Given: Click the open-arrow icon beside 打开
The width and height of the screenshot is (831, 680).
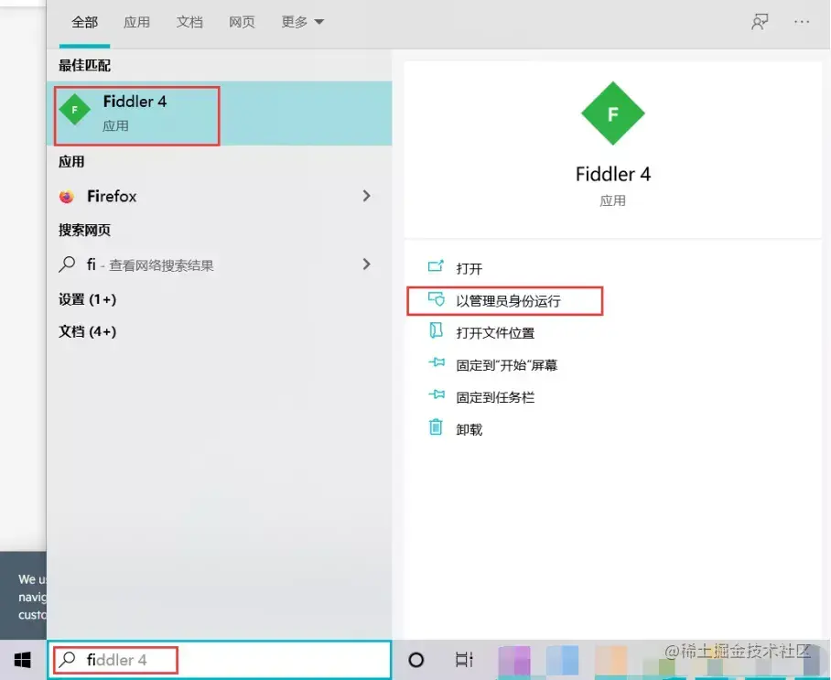Looking at the screenshot, I should 436,266.
